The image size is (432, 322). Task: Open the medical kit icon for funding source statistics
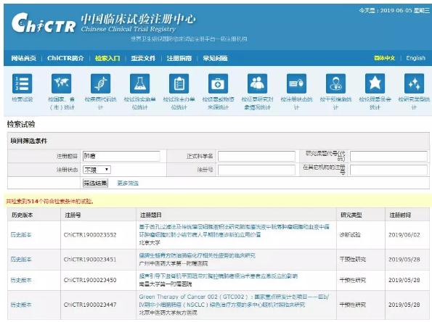click(x=219, y=83)
